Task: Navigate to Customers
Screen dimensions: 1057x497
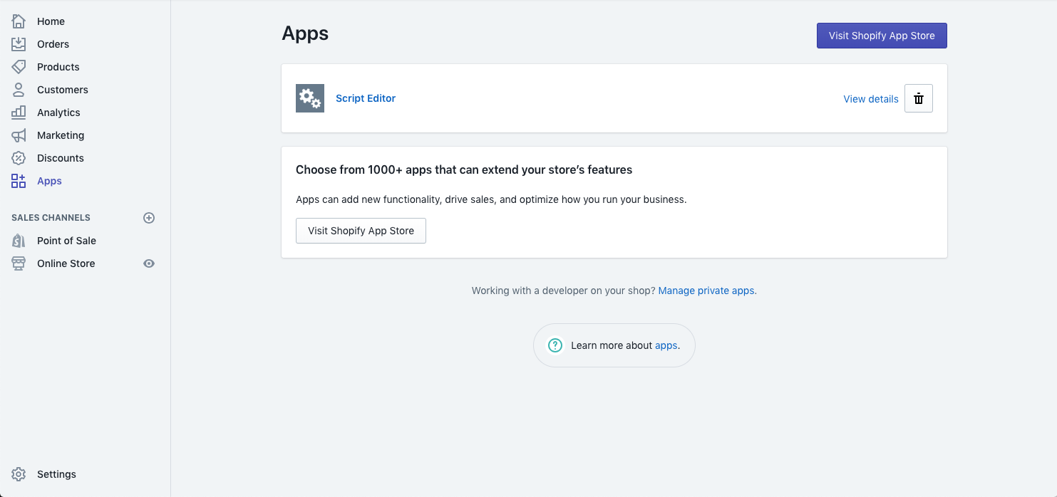Action: coord(63,90)
